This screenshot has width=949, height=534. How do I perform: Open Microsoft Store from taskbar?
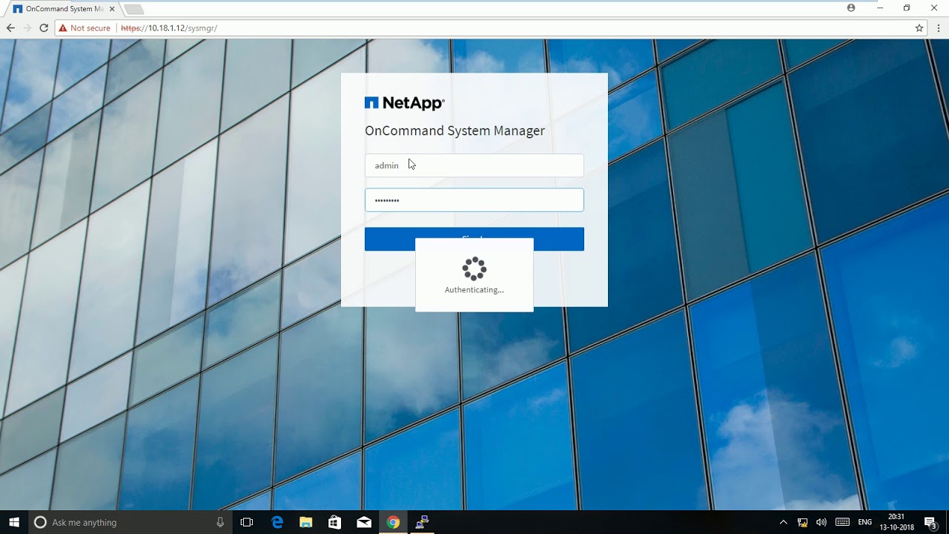pyautogui.click(x=334, y=522)
